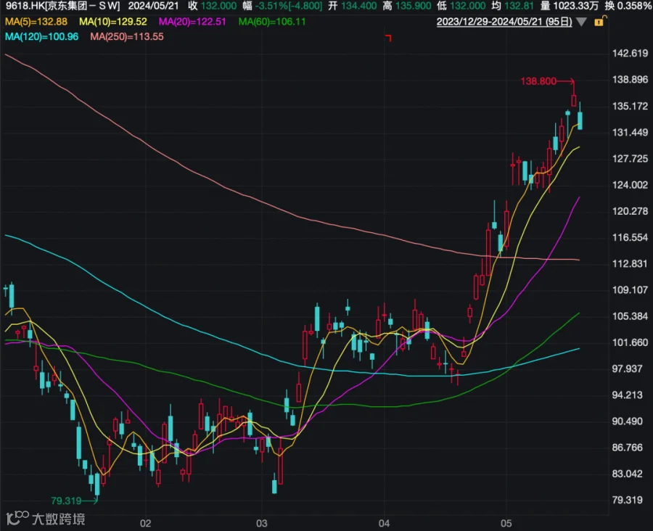Viewport: 653px width, 531px height.
Task: Toggle the MA(120)=100.96 cyan label
Action: (41, 37)
